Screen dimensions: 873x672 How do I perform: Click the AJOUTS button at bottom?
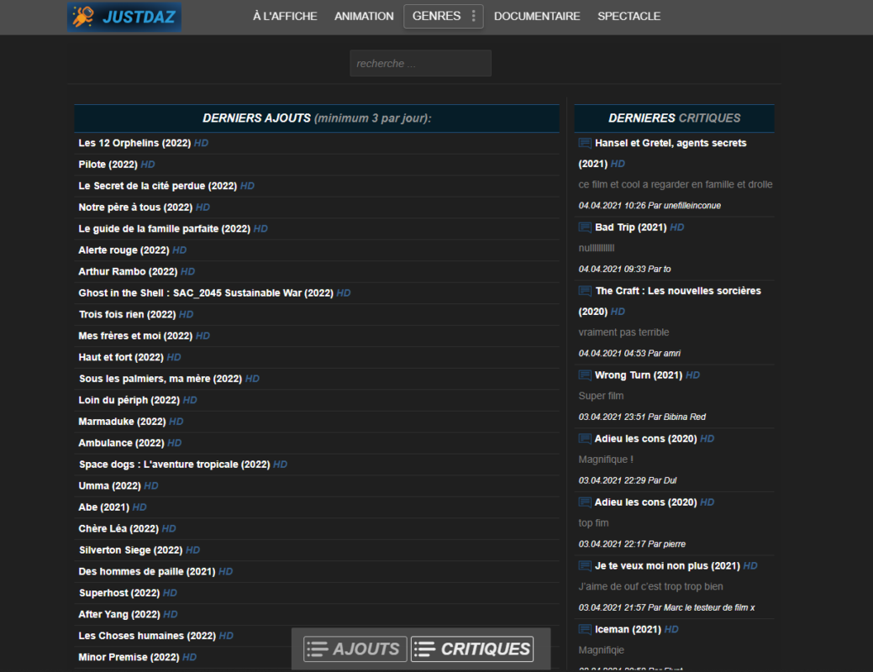(x=355, y=648)
